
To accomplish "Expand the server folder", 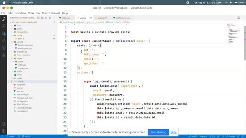I will [12, 75].
